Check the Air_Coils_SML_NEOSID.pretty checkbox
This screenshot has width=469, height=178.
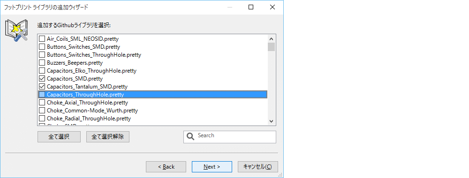click(42, 39)
